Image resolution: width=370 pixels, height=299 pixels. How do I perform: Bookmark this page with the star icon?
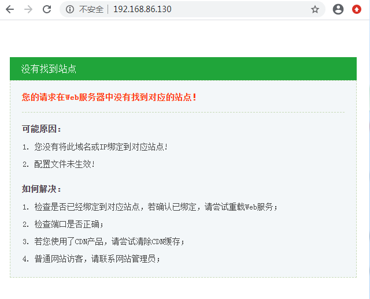click(314, 9)
